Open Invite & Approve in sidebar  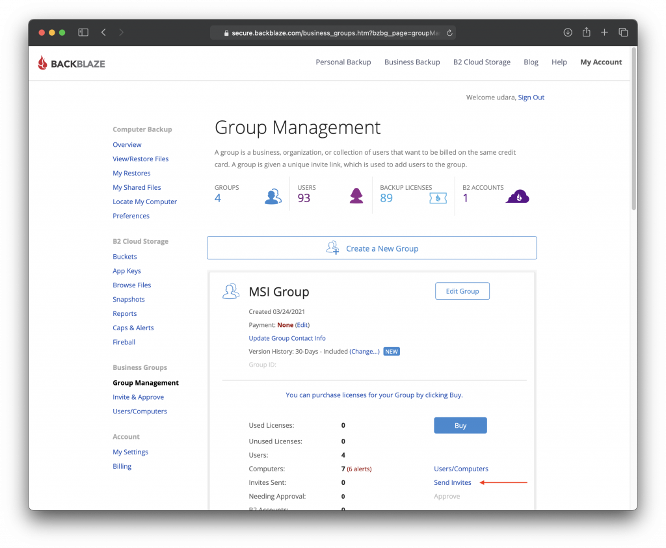pos(138,397)
